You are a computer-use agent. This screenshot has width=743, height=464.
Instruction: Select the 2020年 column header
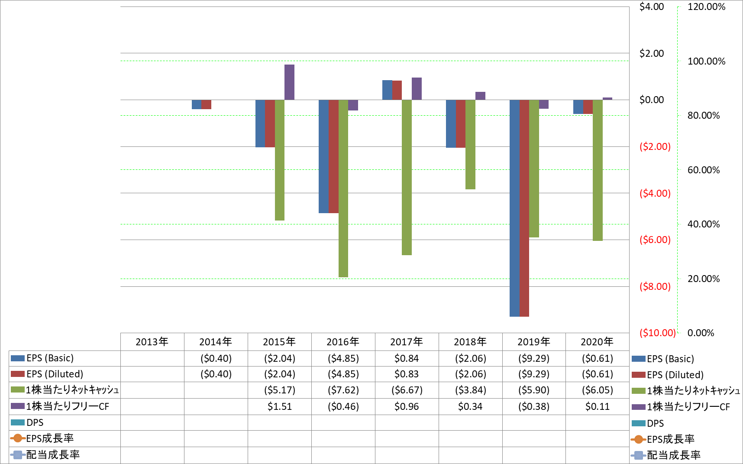coord(597,342)
